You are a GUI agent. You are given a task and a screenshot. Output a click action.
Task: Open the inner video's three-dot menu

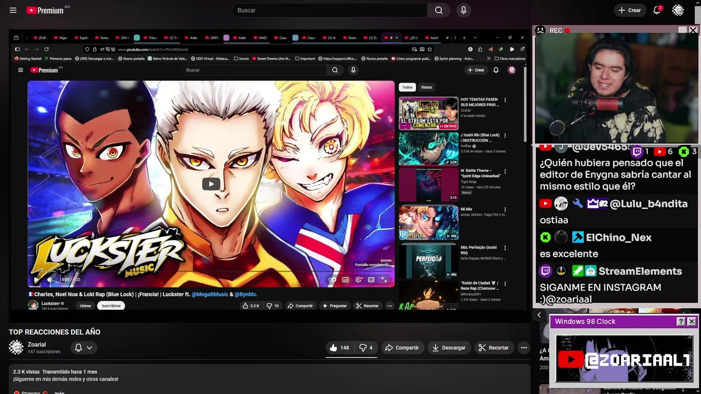[x=389, y=306]
